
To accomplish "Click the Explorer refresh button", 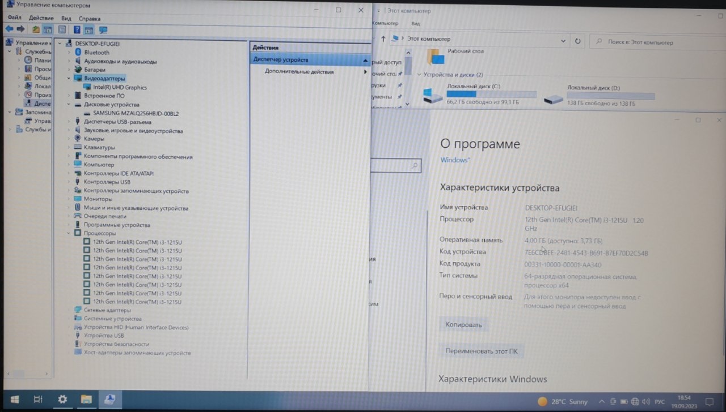I will point(577,41).
